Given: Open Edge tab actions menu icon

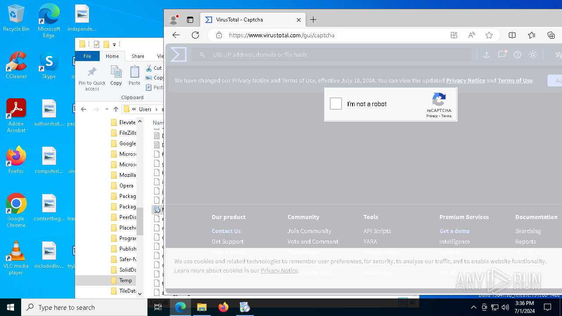Looking at the screenshot, I should coord(190,20).
